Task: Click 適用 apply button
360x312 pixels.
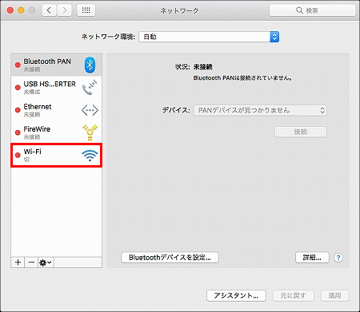Action: coord(334,295)
